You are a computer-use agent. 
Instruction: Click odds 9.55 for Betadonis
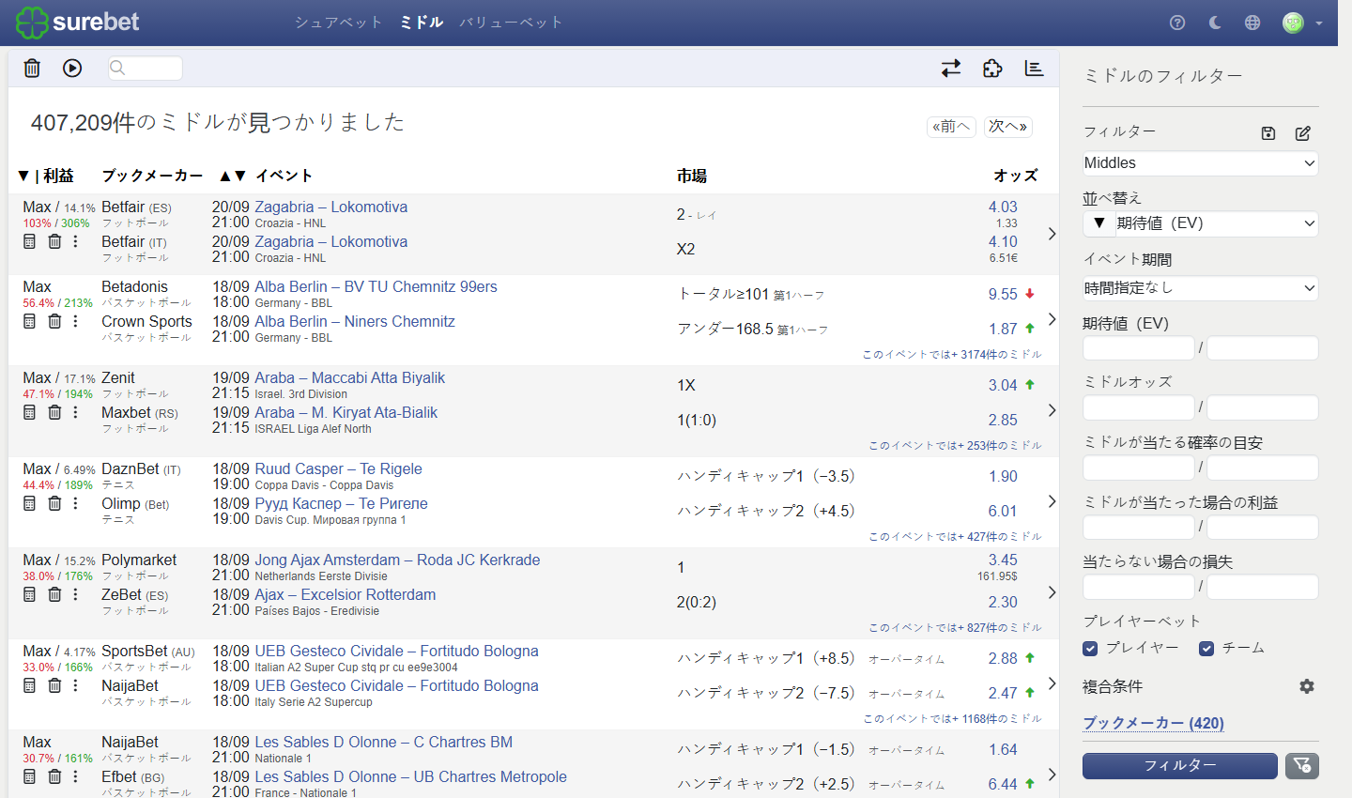[1003, 294]
